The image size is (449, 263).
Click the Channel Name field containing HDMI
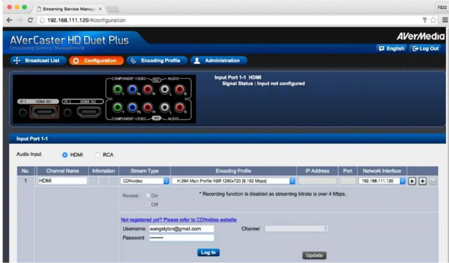click(62, 181)
